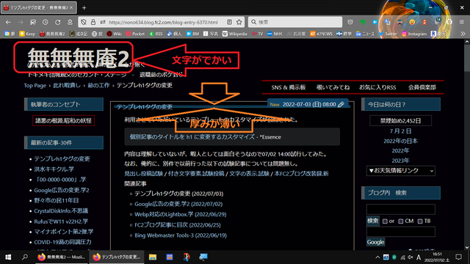Open the Pocket bookmark

135,34
